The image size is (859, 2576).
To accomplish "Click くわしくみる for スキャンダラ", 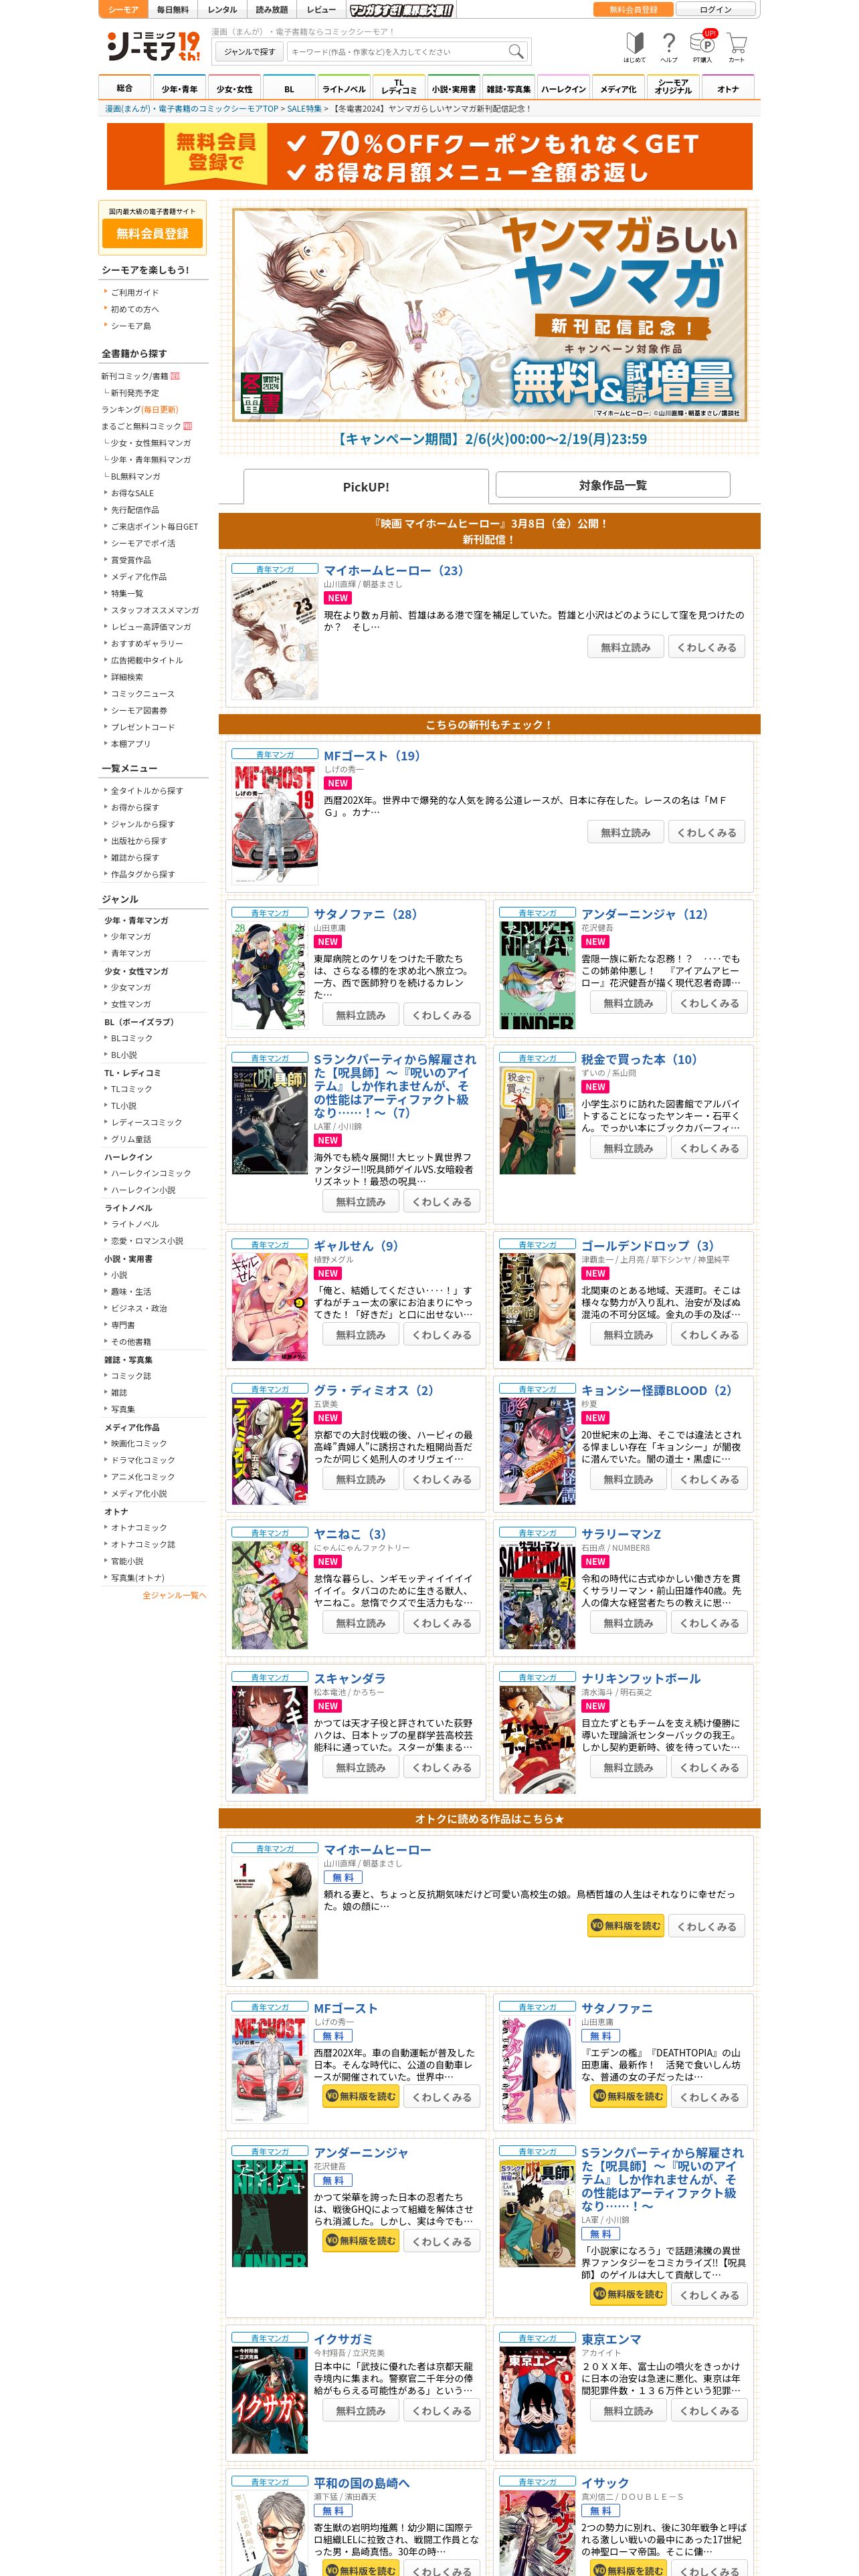I will (x=441, y=1767).
